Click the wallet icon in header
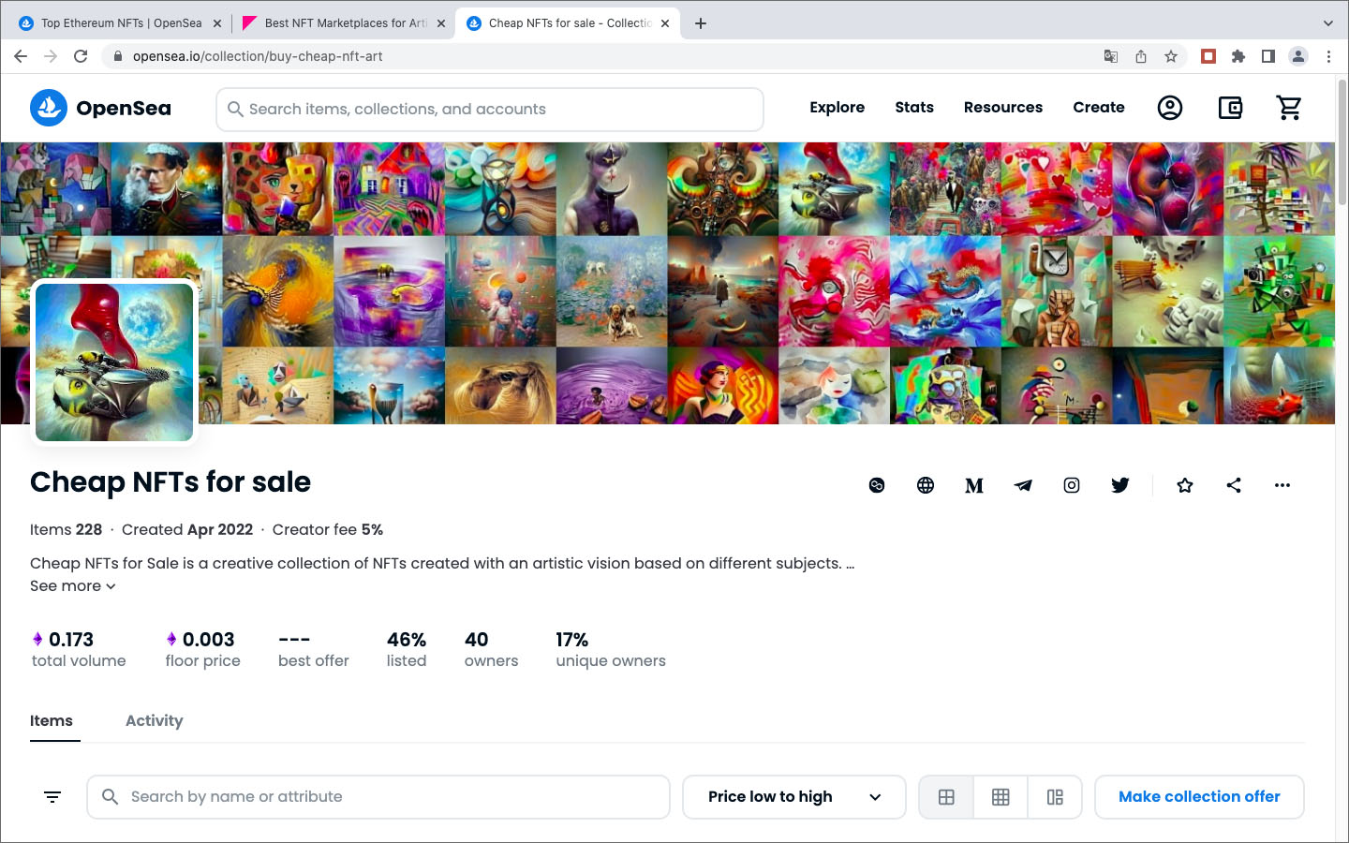This screenshot has width=1349, height=843. [x=1230, y=108]
